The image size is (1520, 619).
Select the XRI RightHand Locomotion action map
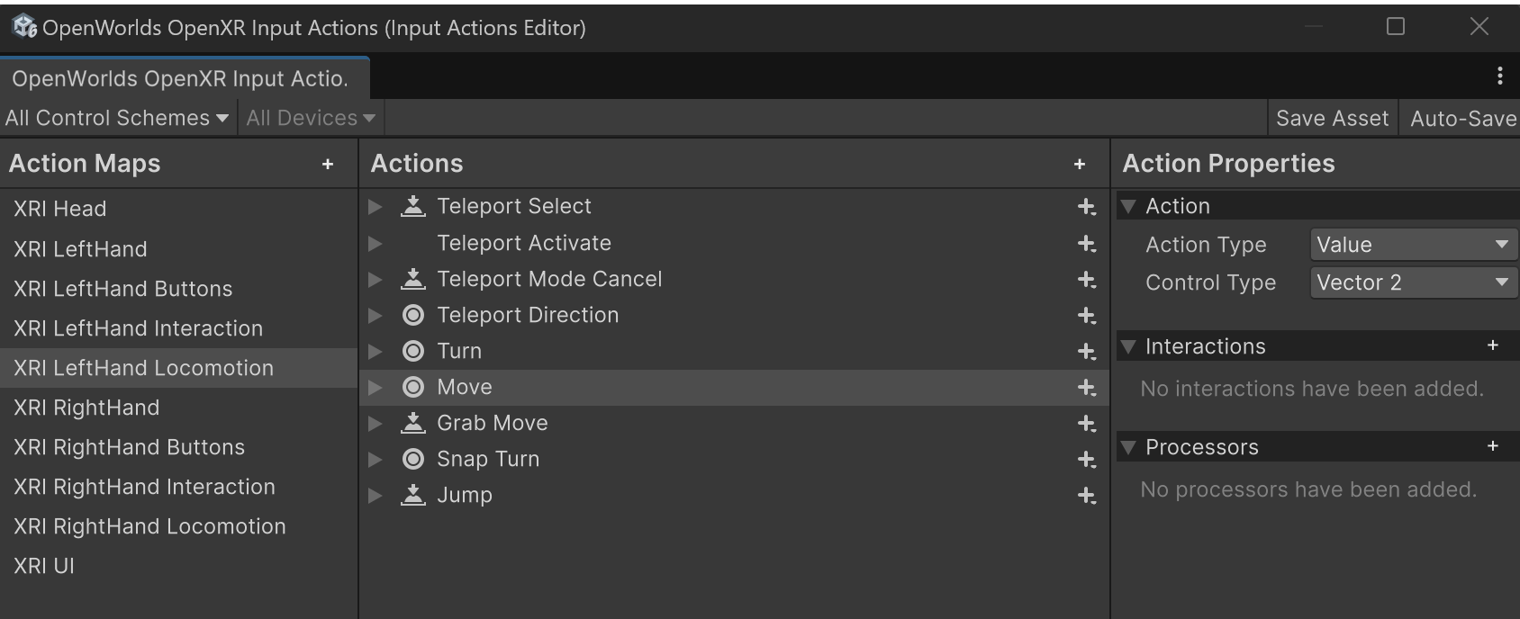[149, 526]
